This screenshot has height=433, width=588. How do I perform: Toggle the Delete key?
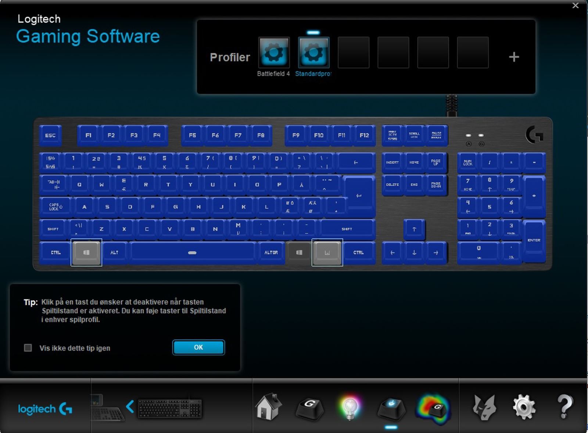tap(392, 184)
